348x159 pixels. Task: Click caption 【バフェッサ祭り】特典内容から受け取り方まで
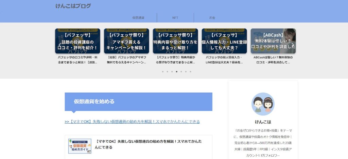coord(175,60)
